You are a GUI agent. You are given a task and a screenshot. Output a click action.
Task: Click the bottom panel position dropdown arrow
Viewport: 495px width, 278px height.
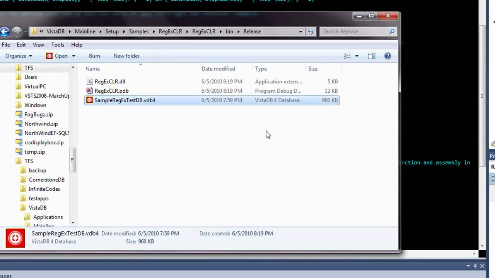(468, 266)
